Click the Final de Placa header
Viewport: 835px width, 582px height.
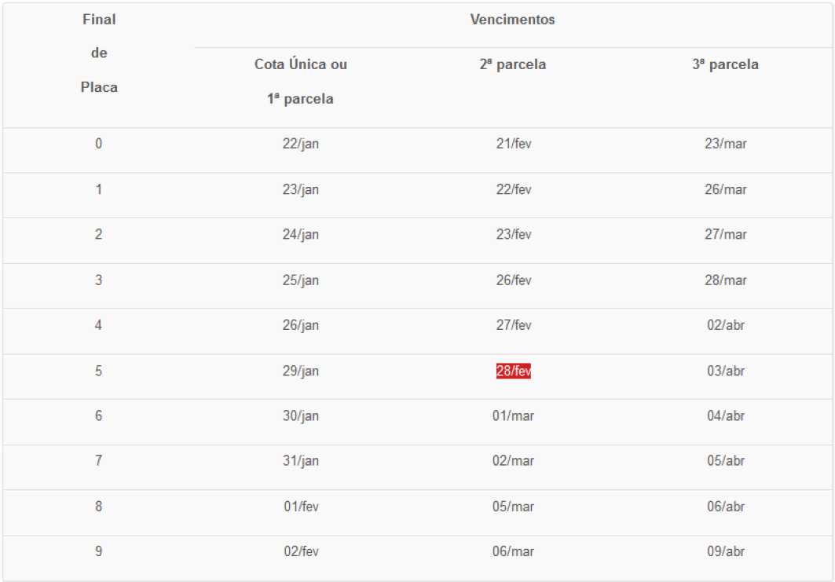[x=99, y=53]
